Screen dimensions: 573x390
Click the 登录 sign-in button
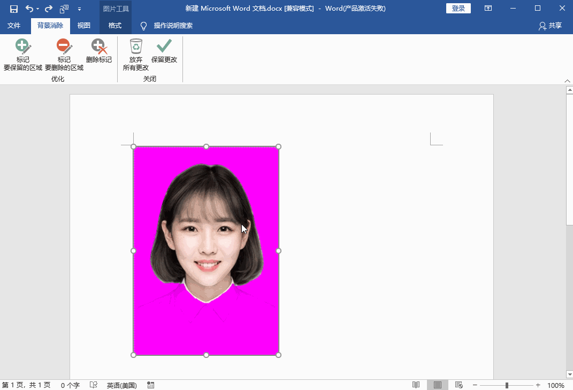(x=459, y=9)
